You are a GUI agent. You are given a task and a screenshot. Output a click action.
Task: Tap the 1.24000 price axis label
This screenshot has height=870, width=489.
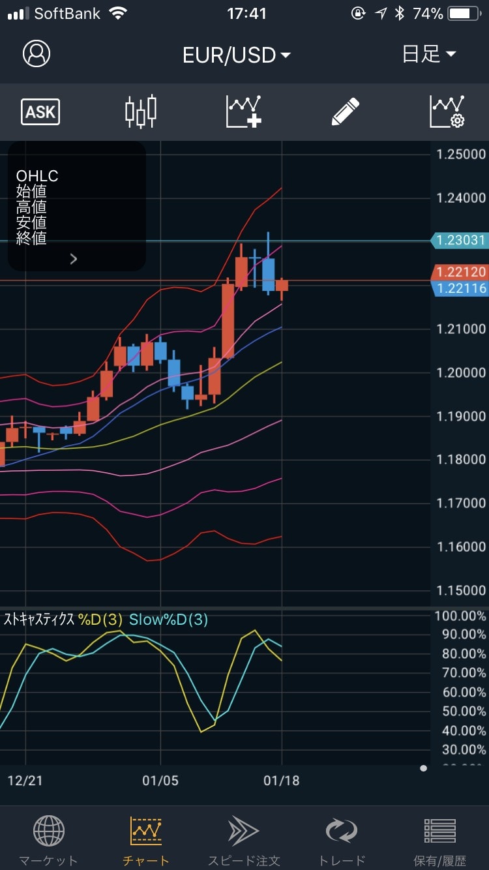[461, 198]
